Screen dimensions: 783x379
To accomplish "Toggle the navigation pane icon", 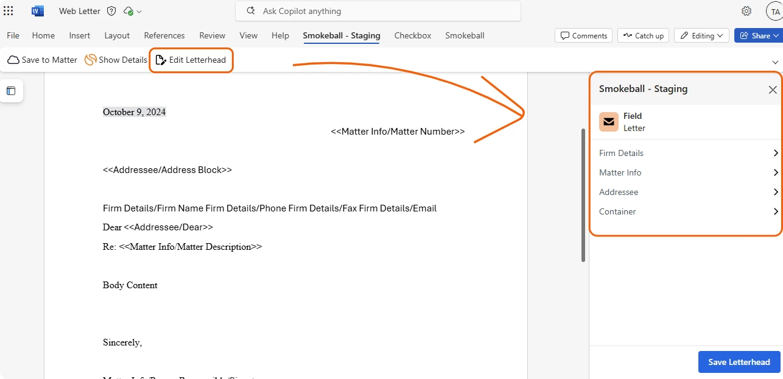I will tap(11, 91).
